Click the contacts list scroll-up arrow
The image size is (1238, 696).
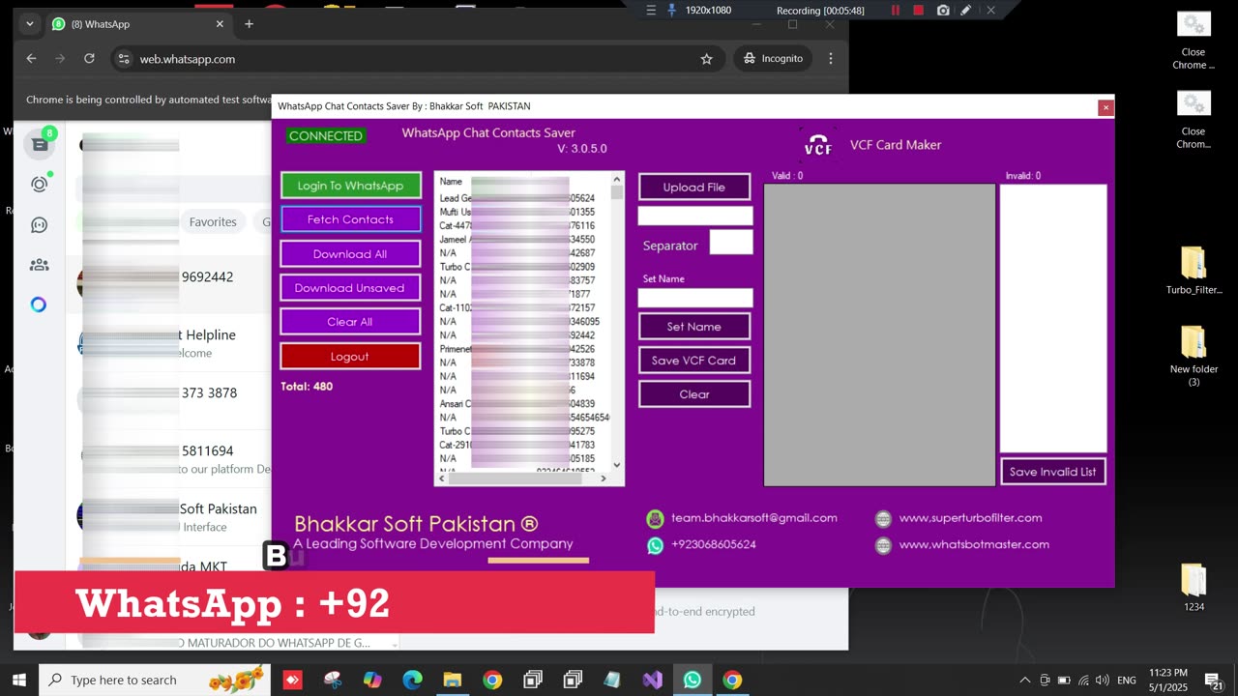(617, 179)
